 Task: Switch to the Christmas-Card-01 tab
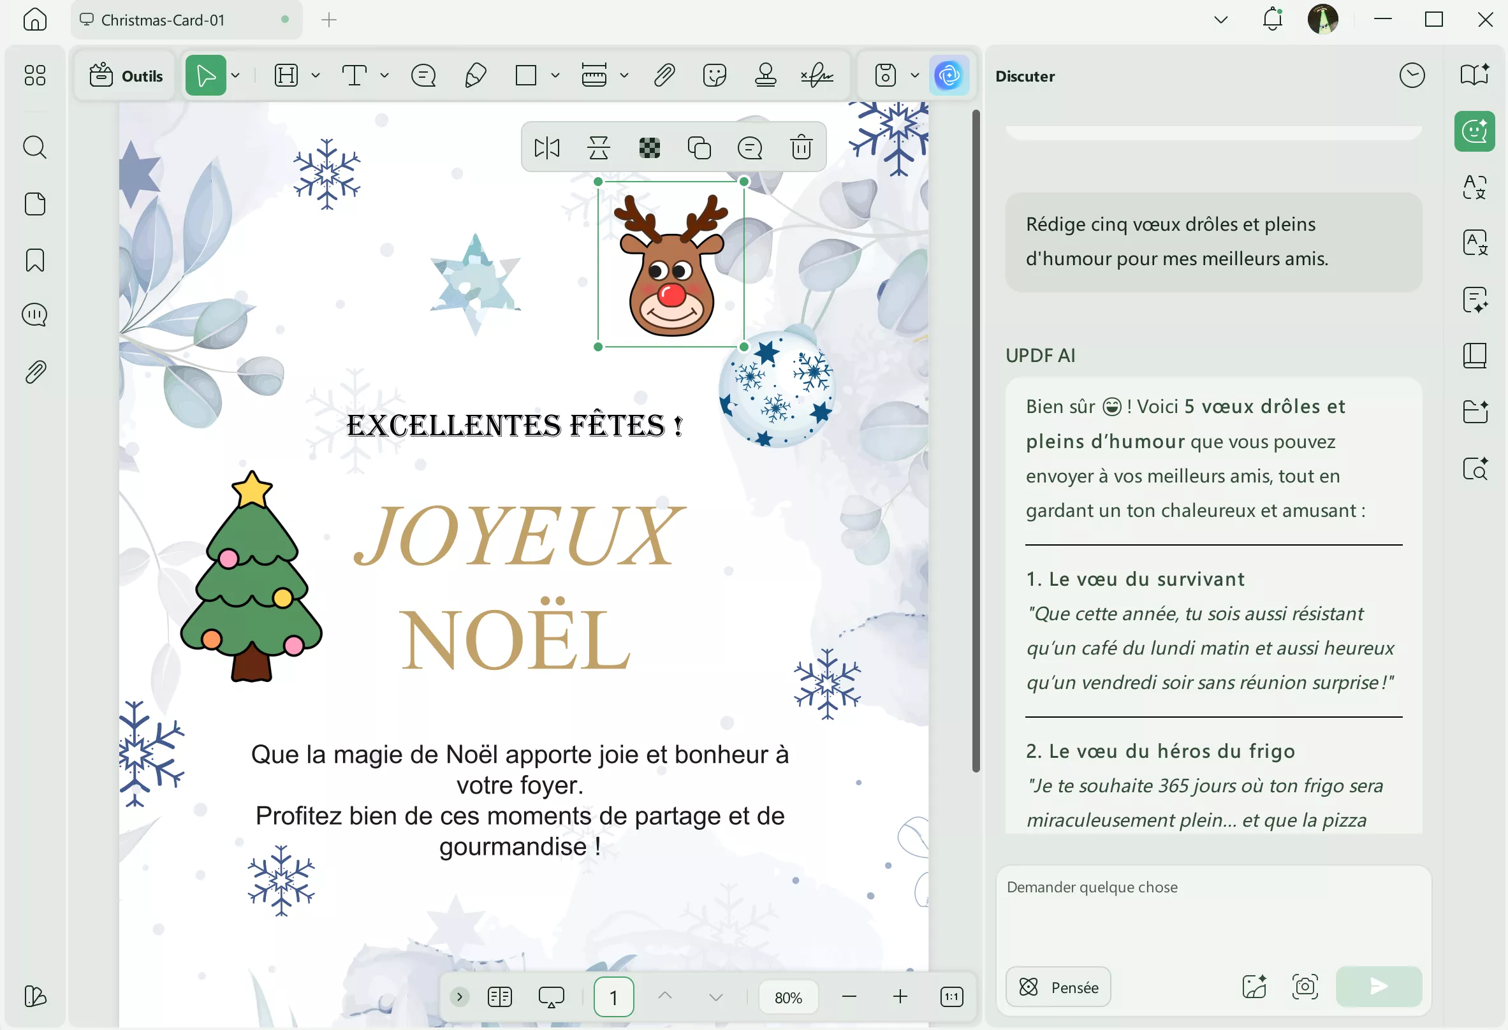pyautogui.click(x=186, y=20)
